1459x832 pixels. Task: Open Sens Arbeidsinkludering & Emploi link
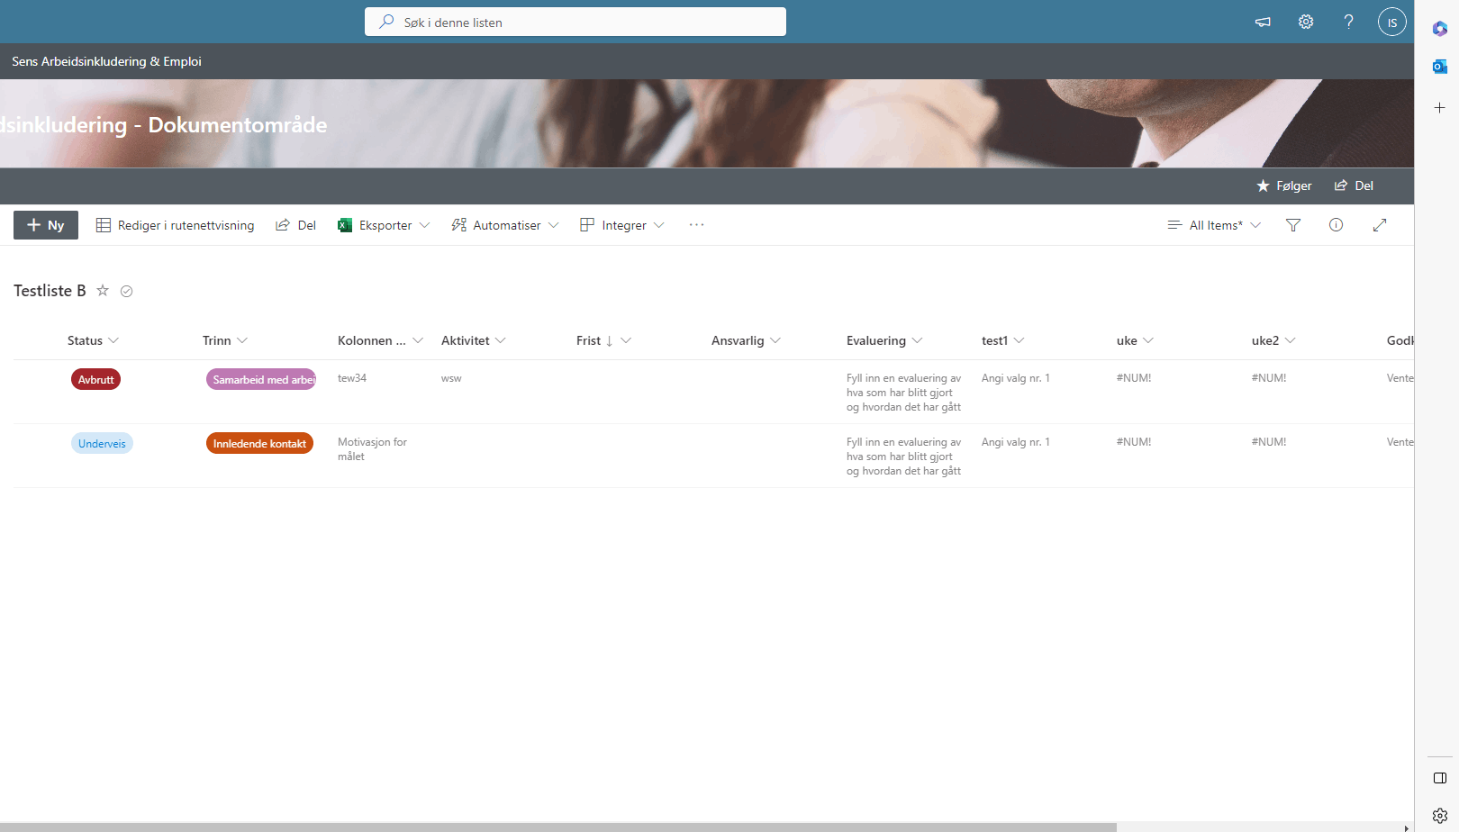coord(106,61)
